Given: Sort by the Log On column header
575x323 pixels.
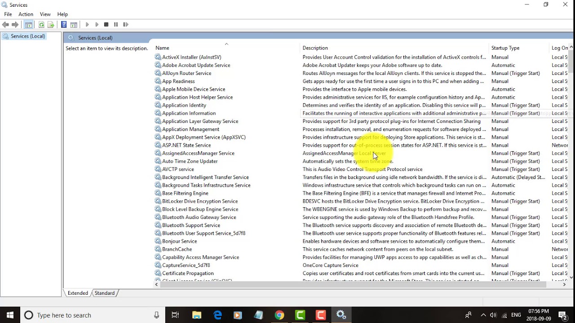Looking at the screenshot, I should coord(559,48).
